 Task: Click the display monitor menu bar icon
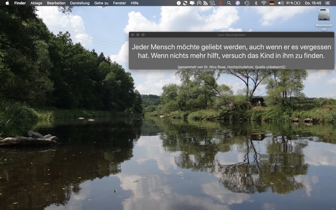coord(192,3)
